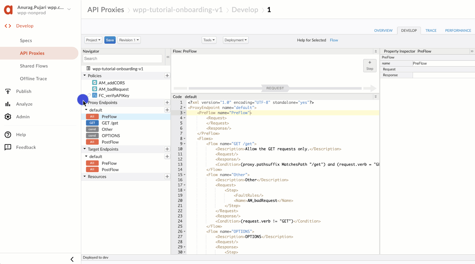
Task: Switch to the TRACE tab
Action: [x=431, y=31]
